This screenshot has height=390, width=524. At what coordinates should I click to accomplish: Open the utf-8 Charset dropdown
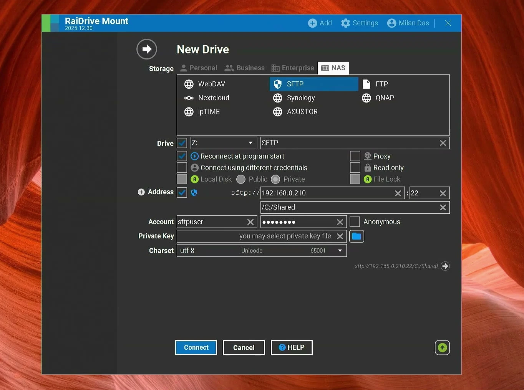[262, 251]
